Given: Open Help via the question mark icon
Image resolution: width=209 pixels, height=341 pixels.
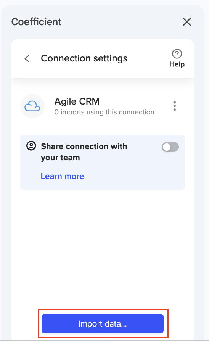Looking at the screenshot, I should (x=177, y=54).
